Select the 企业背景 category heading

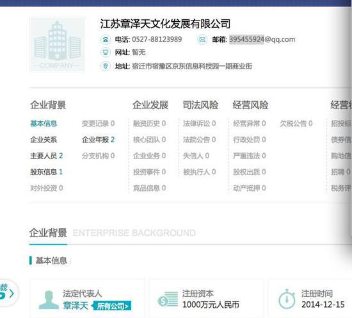pos(48,105)
